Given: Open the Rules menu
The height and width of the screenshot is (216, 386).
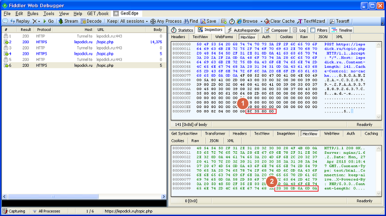Looking at the screenshot, I should (x=33, y=13).
